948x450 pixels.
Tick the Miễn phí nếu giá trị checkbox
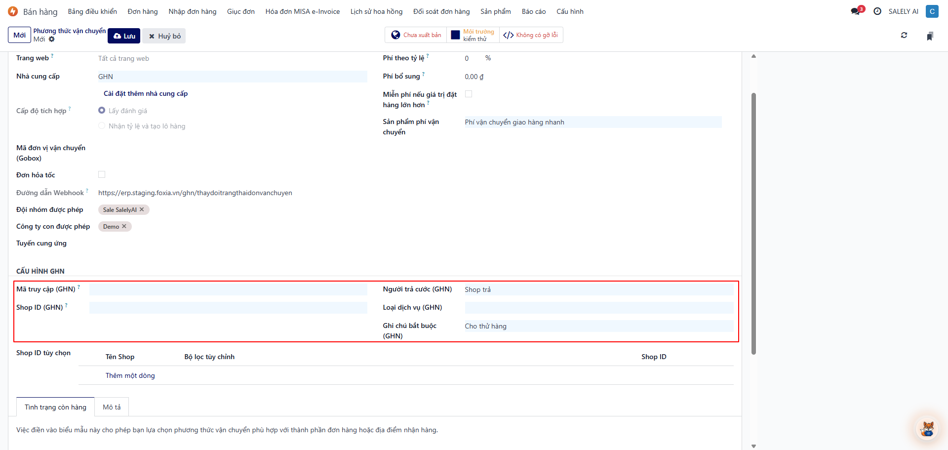(x=469, y=94)
